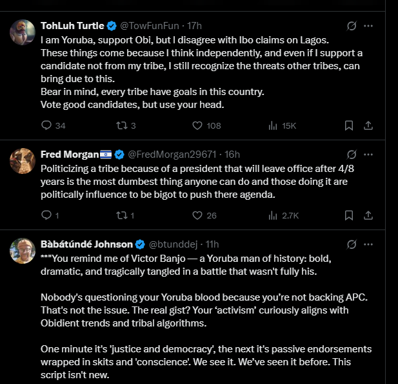The image size is (398, 384).
Task: Open Bàbátúndé Johnson's profile name link
Action: [x=87, y=244]
